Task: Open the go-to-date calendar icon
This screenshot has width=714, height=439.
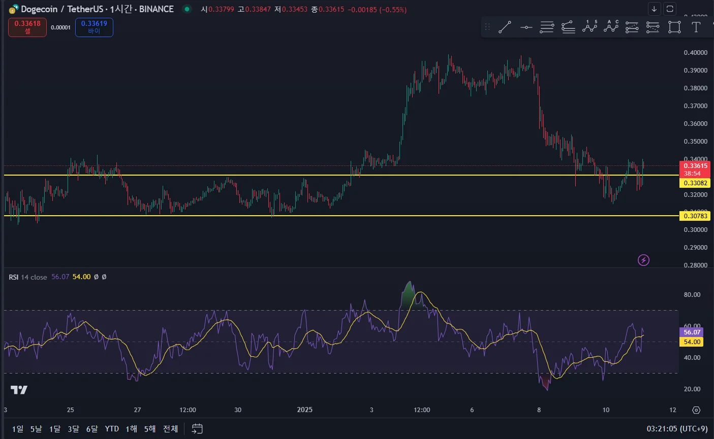Action: (x=197, y=429)
